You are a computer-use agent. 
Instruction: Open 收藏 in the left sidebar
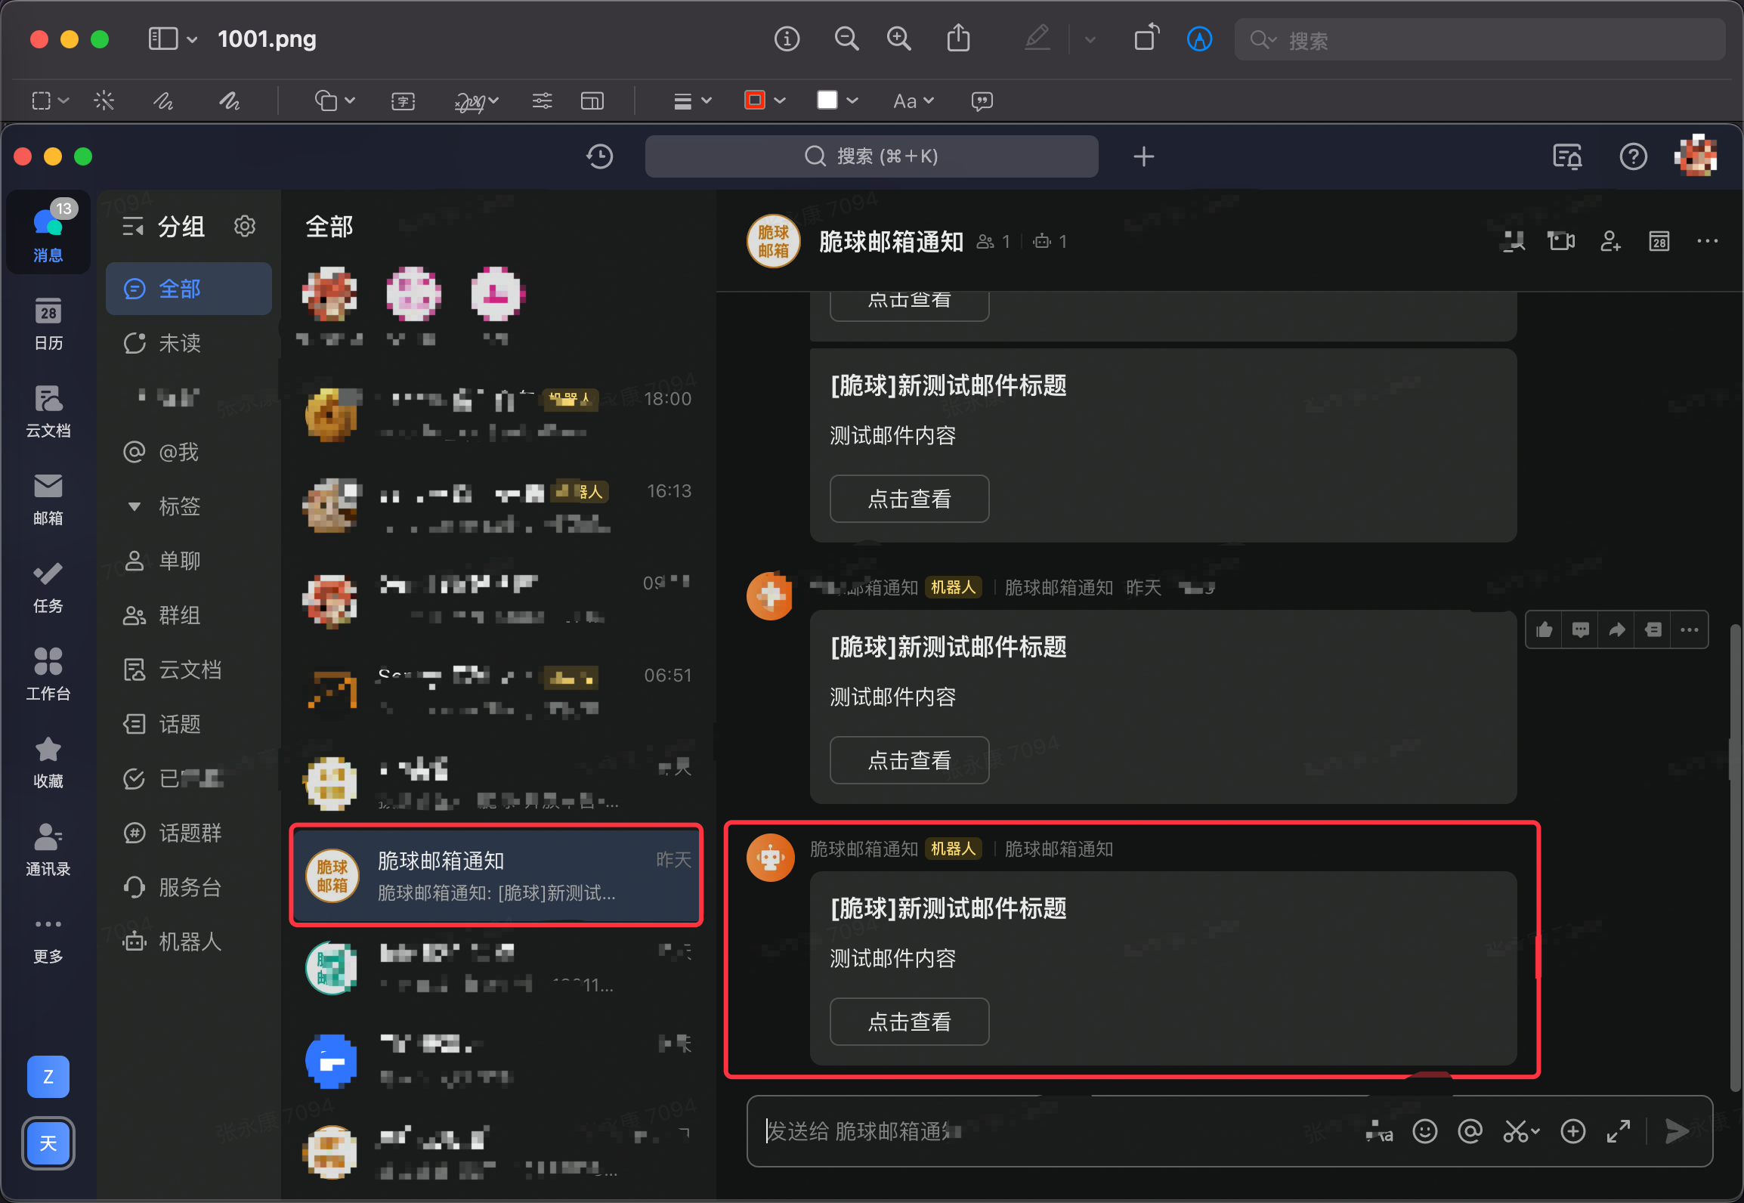pos(48,762)
